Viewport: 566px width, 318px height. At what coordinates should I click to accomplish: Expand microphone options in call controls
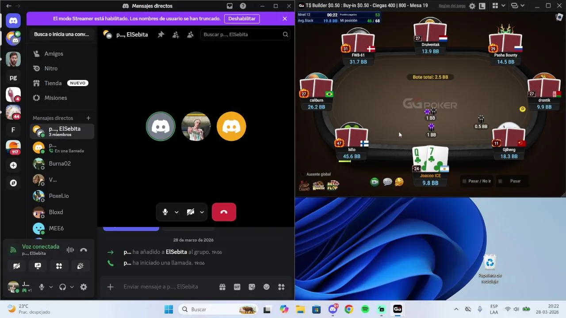pyautogui.click(x=176, y=212)
